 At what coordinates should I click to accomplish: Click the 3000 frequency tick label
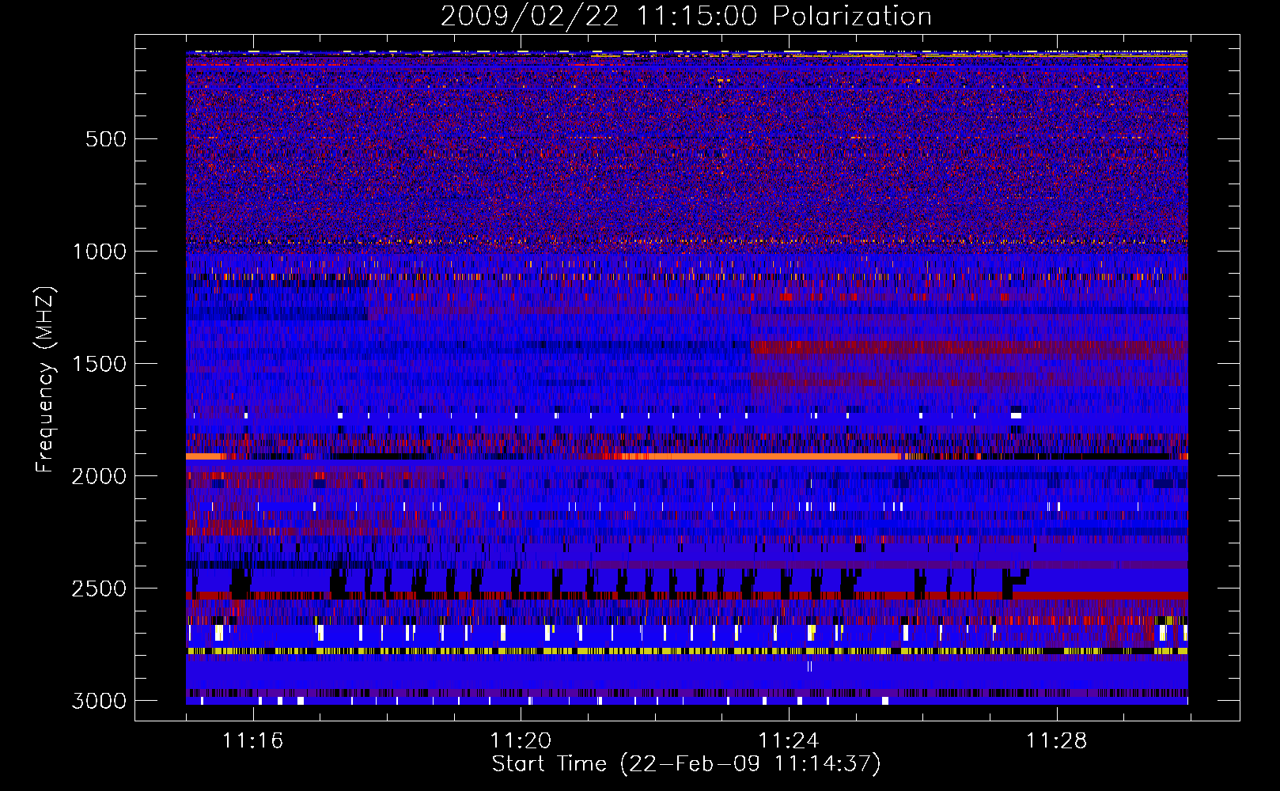[x=100, y=701]
